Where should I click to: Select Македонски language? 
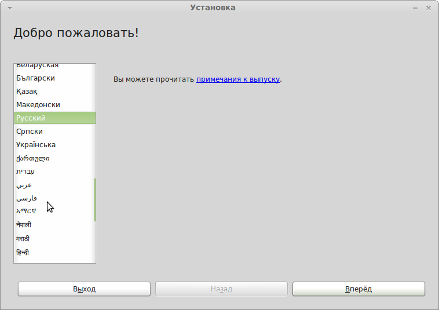click(x=54, y=105)
